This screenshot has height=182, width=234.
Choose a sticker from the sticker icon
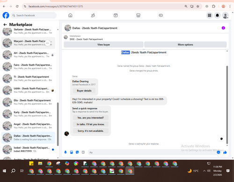click(x=77, y=152)
